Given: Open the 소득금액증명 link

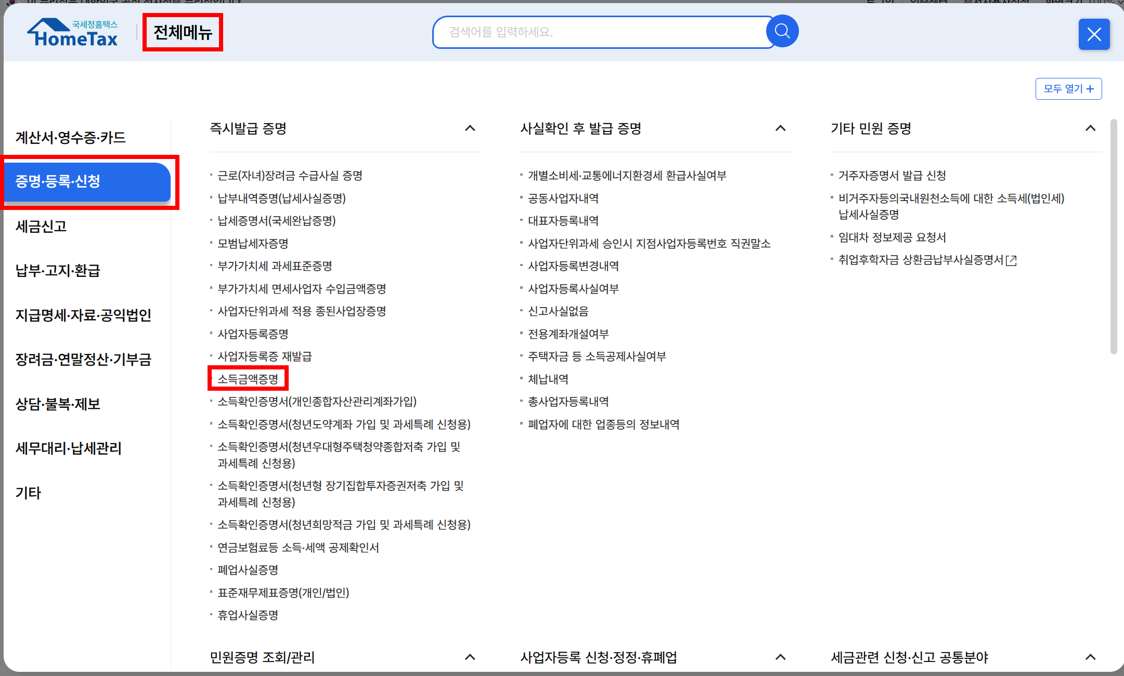Looking at the screenshot, I should [x=248, y=379].
